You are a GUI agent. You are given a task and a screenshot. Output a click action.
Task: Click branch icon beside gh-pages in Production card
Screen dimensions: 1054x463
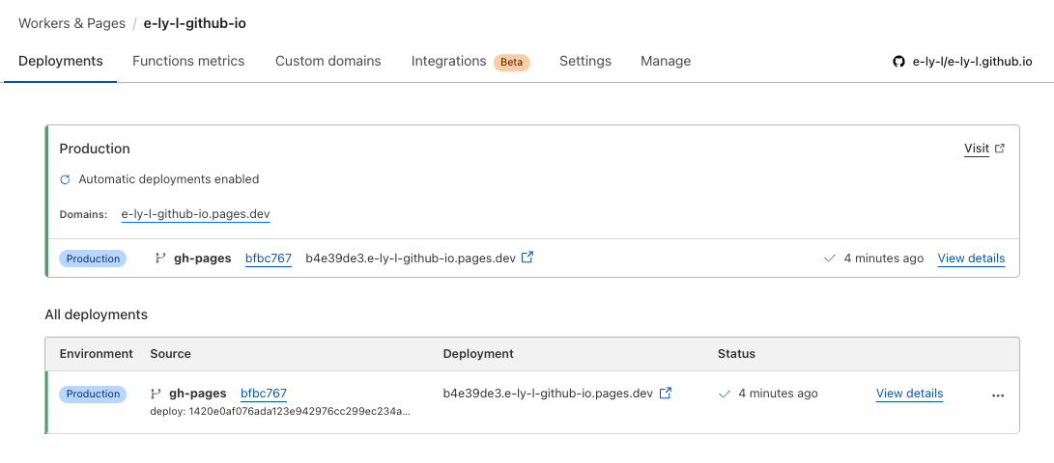coord(159,259)
